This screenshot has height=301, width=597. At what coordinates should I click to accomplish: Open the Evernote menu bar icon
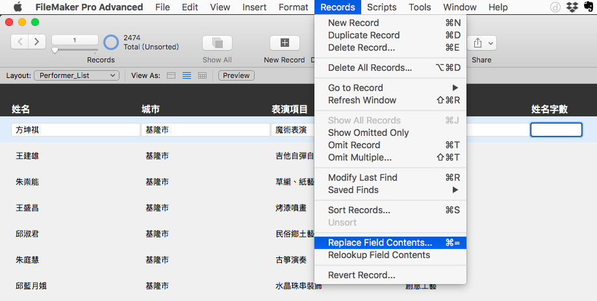tap(589, 7)
